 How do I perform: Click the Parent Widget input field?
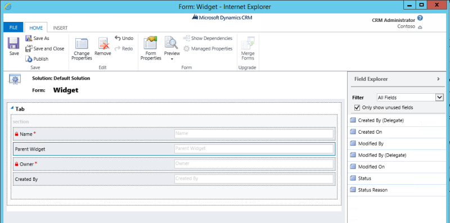click(x=254, y=149)
